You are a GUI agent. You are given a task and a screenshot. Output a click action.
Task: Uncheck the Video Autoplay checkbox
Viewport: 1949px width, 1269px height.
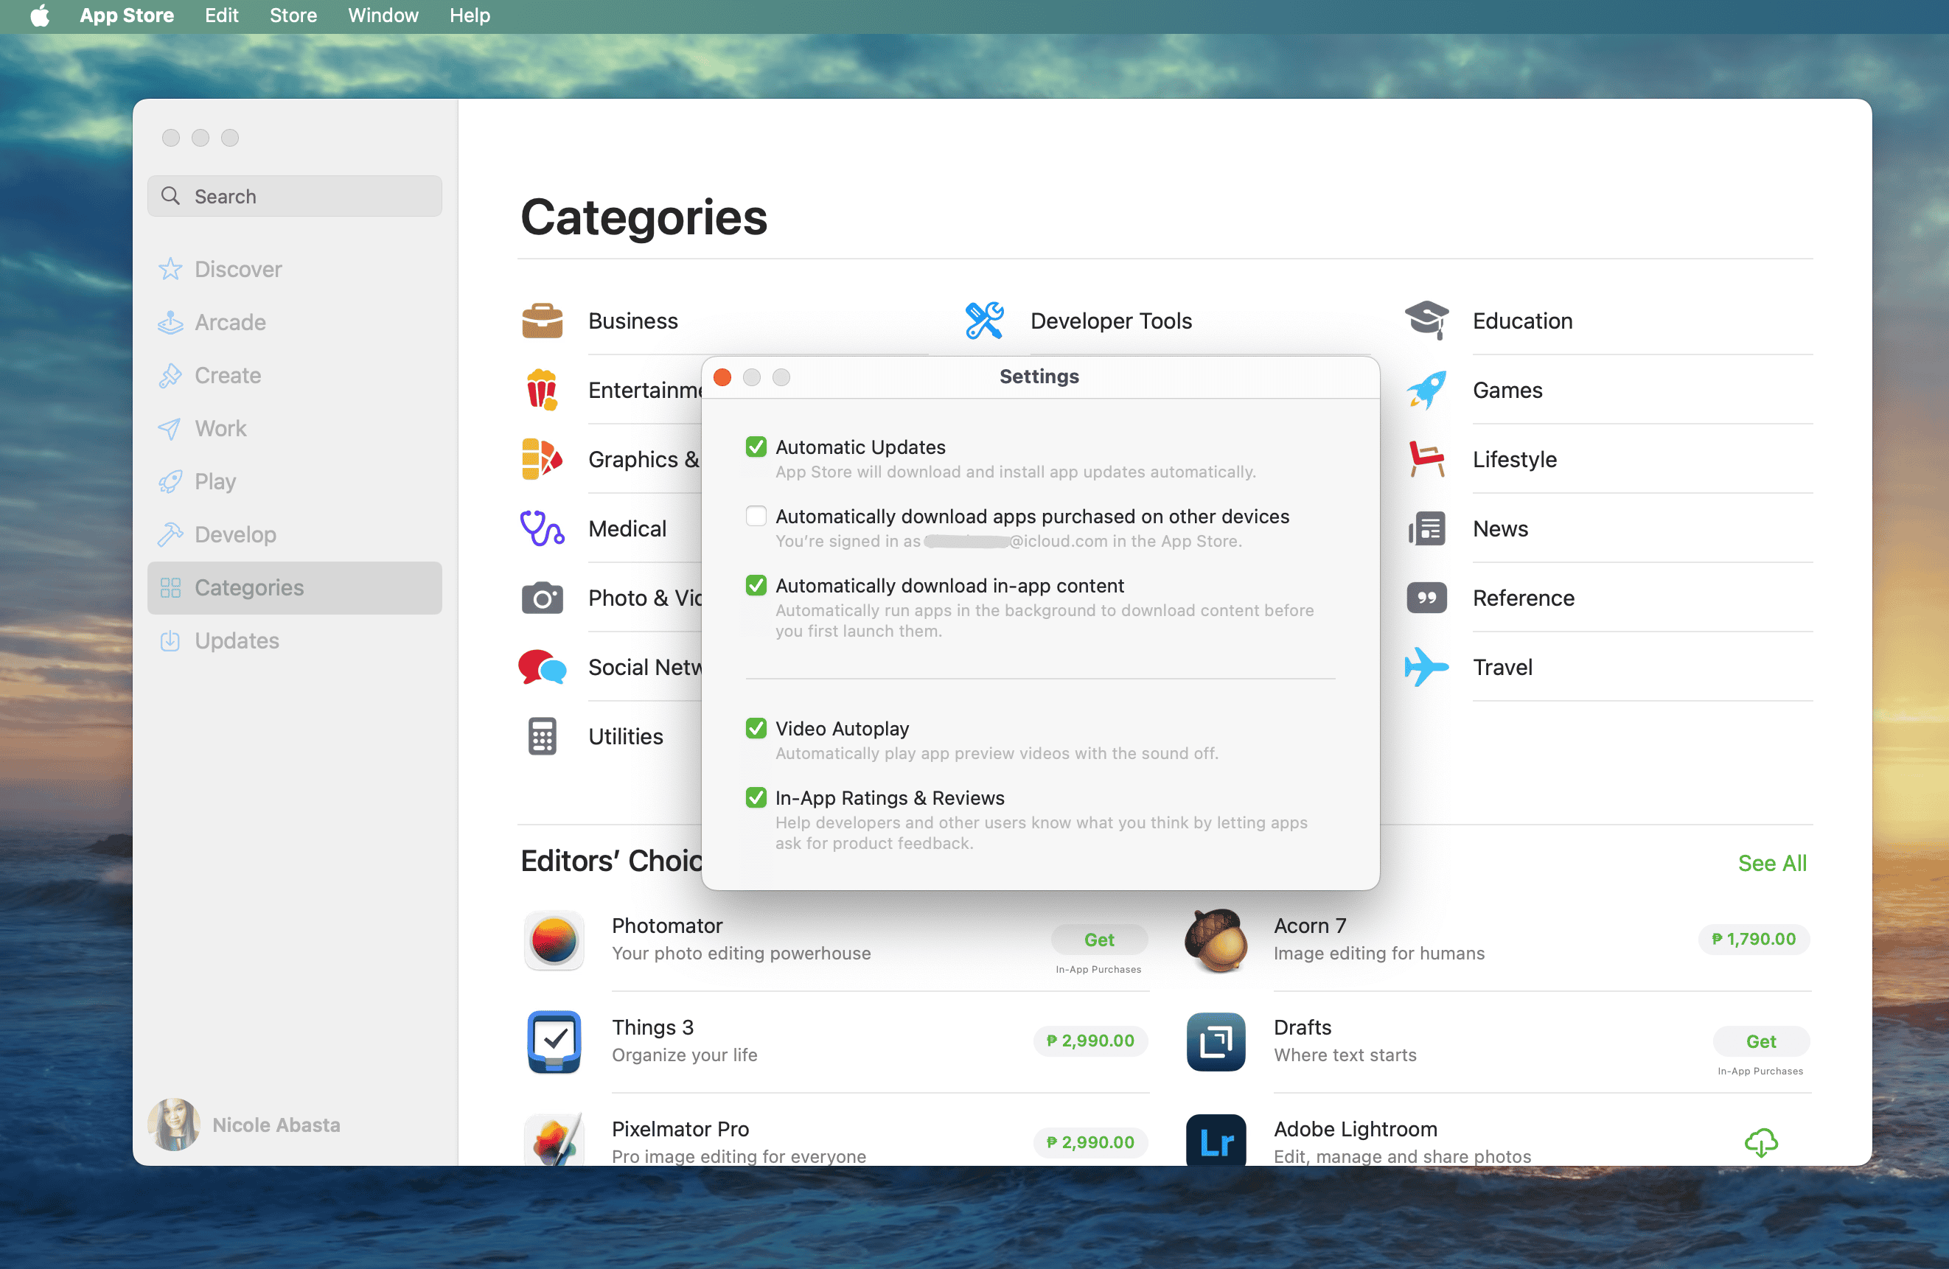pyautogui.click(x=756, y=729)
